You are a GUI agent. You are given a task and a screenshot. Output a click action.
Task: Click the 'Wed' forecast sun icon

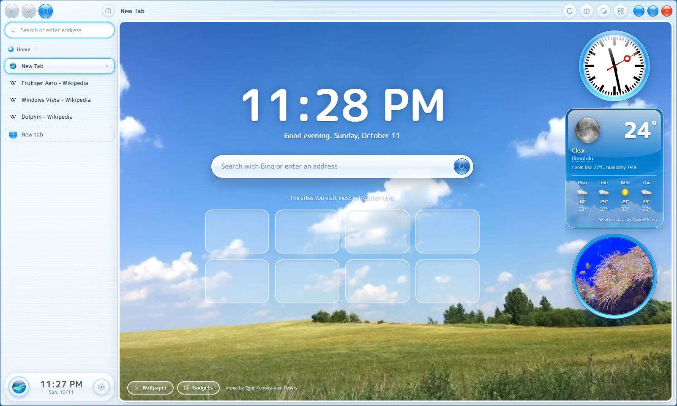(625, 192)
